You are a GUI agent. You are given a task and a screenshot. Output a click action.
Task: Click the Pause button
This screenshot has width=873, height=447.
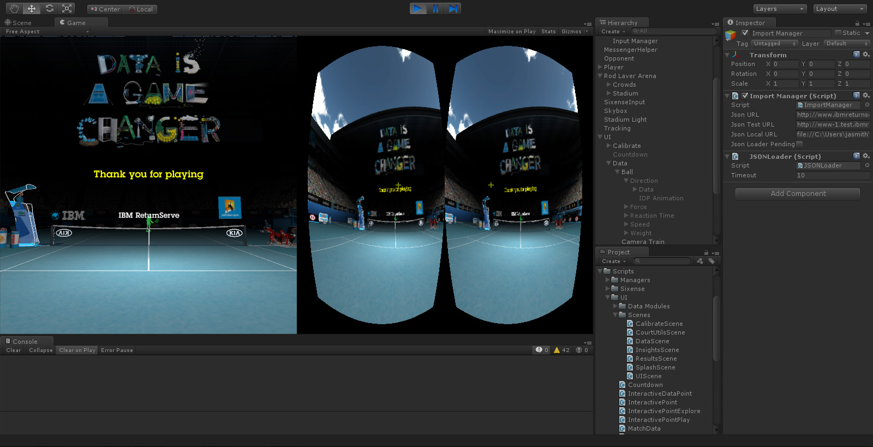click(x=435, y=9)
